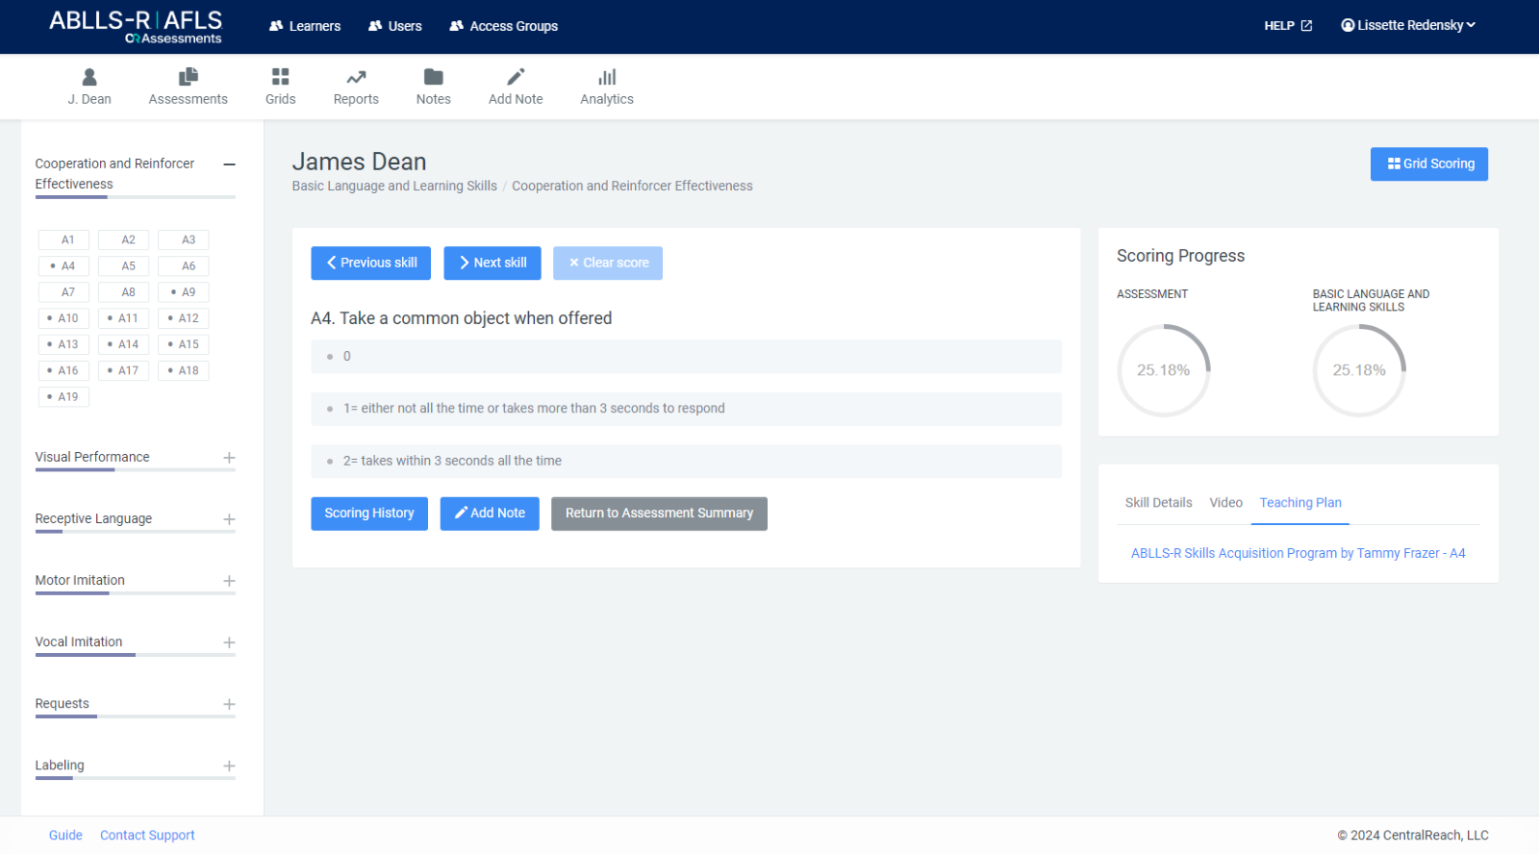Expand the Visual Performance section

(x=229, y=458)
